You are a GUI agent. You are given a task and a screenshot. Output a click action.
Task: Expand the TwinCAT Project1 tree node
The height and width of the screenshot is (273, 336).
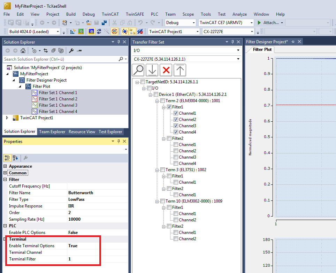[x=7, y=117]
